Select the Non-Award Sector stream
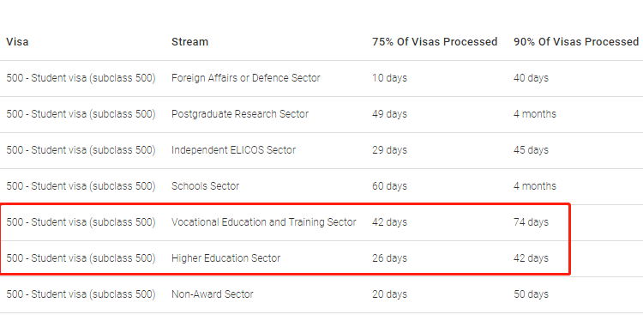This screenshot has height=333, width=643. coord(213,294)
